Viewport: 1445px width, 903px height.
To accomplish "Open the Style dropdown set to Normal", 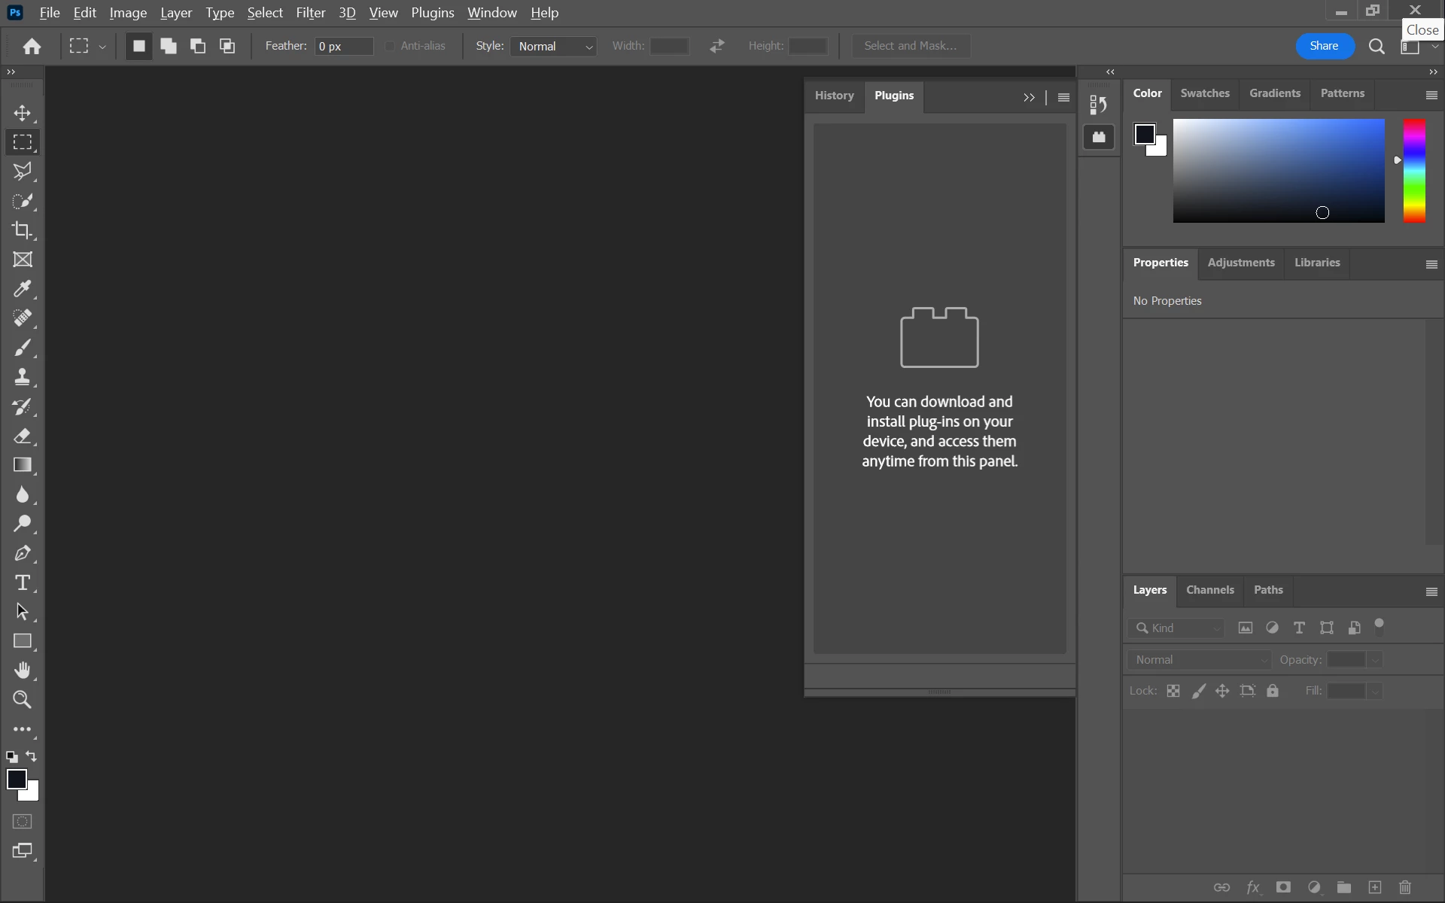I will (x=554, y=46).
